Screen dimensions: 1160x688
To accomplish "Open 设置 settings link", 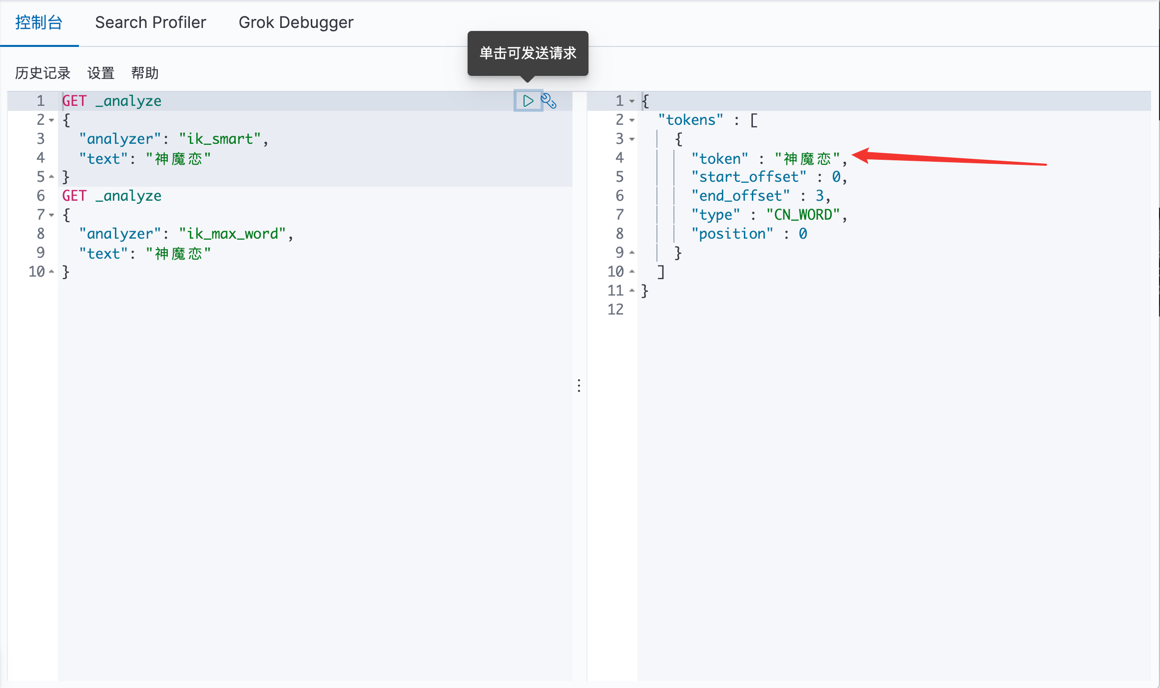I will [101, 73].
